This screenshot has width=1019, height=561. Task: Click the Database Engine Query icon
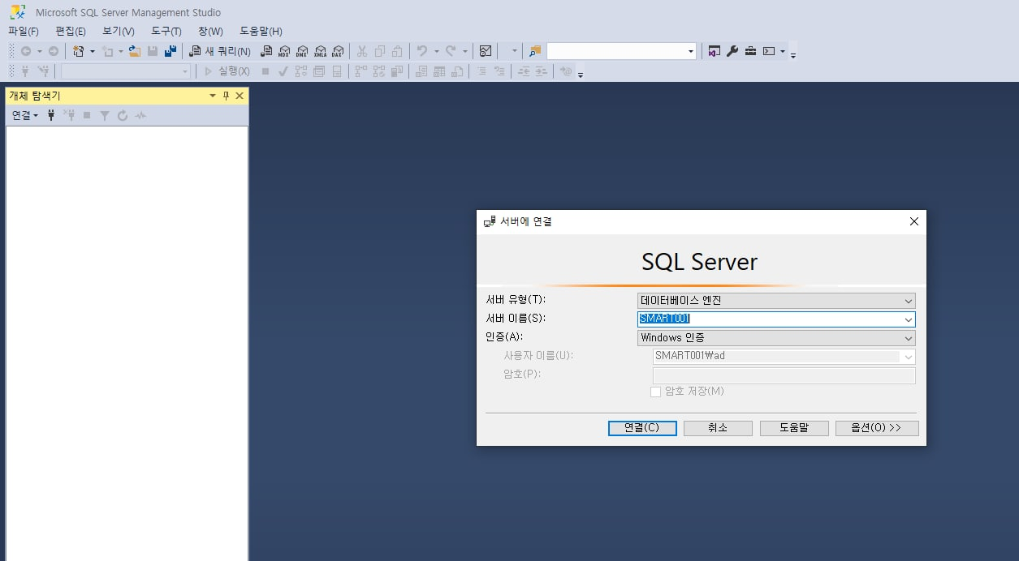click(x=266, y=51)
